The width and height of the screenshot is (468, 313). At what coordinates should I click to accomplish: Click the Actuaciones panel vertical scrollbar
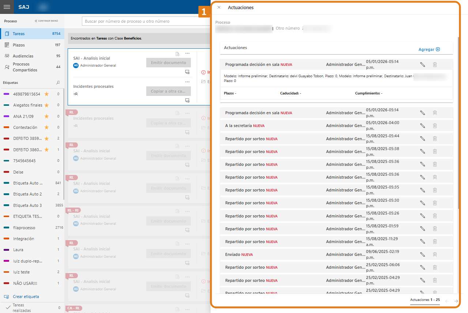pos(459,121)
